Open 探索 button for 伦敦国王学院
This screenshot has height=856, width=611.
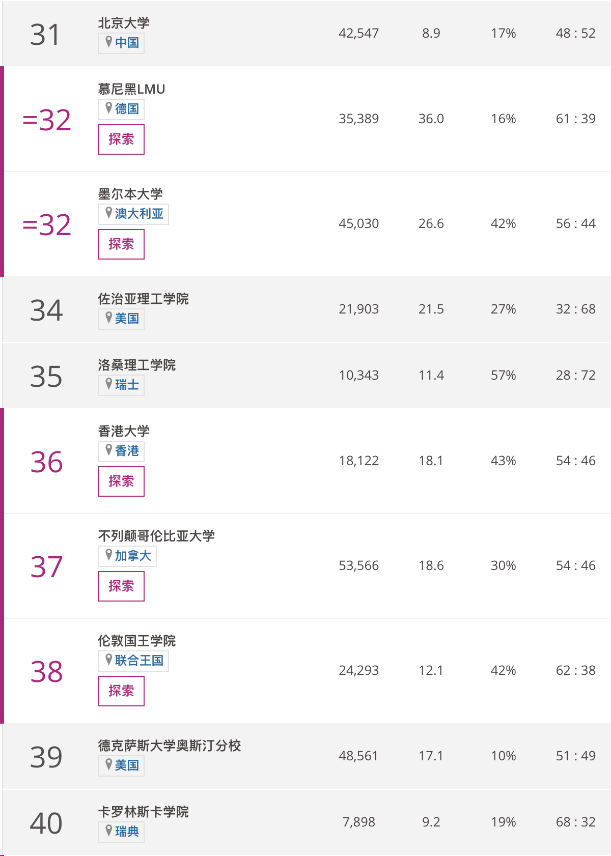click(121, 691)
